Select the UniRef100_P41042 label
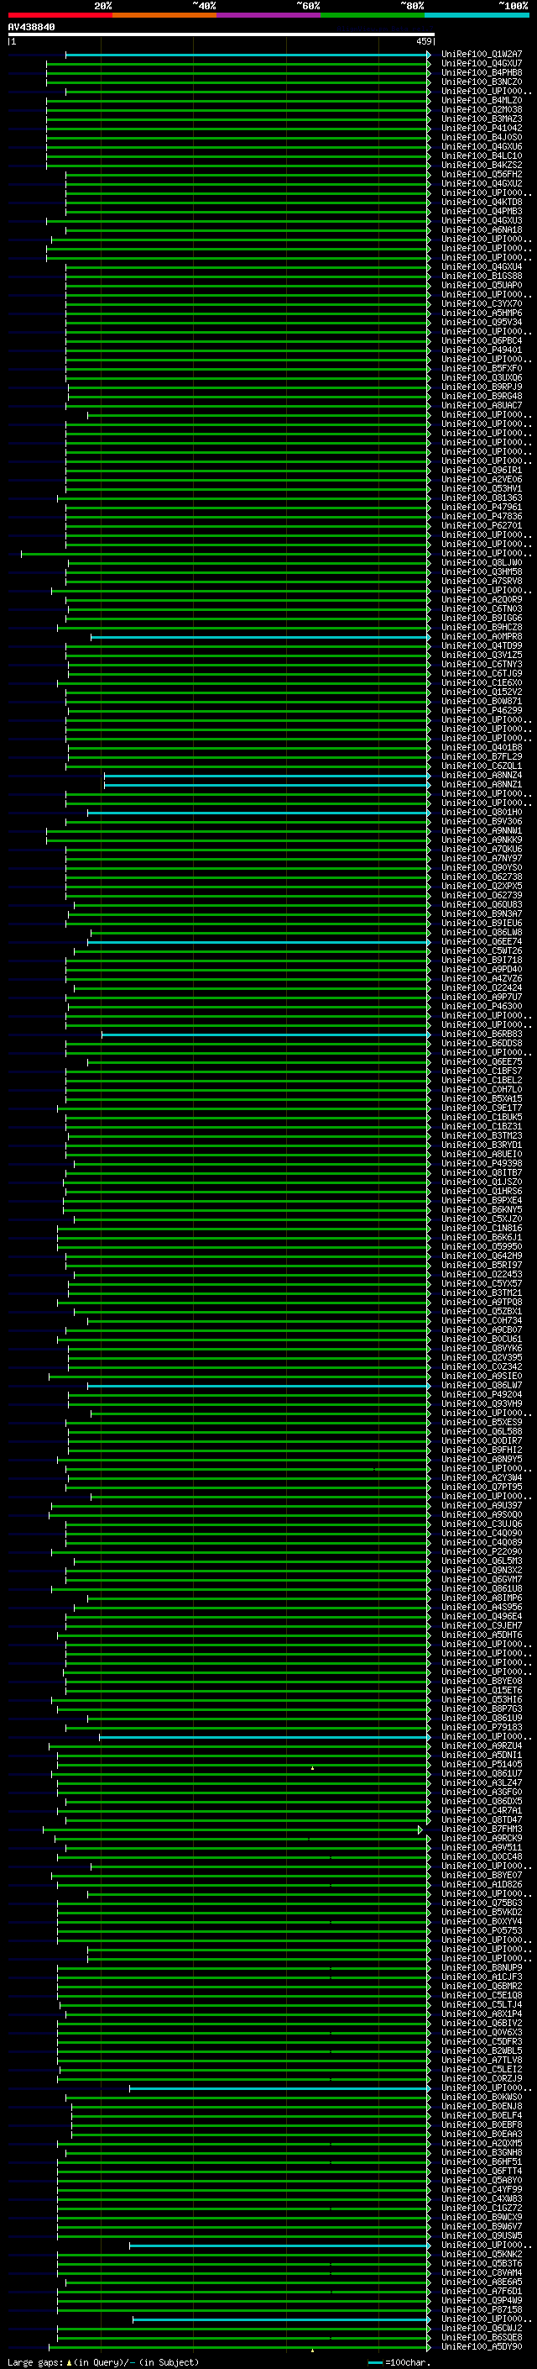Screen dimensions: 537x2369 coord(481,128)
